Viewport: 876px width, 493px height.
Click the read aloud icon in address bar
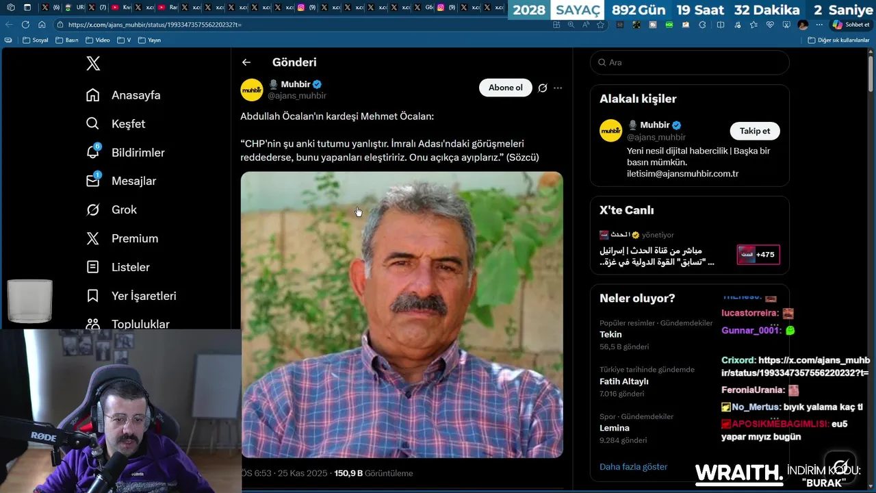(586, 25)
